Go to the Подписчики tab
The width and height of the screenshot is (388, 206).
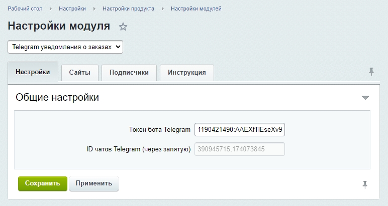point(129,73)
